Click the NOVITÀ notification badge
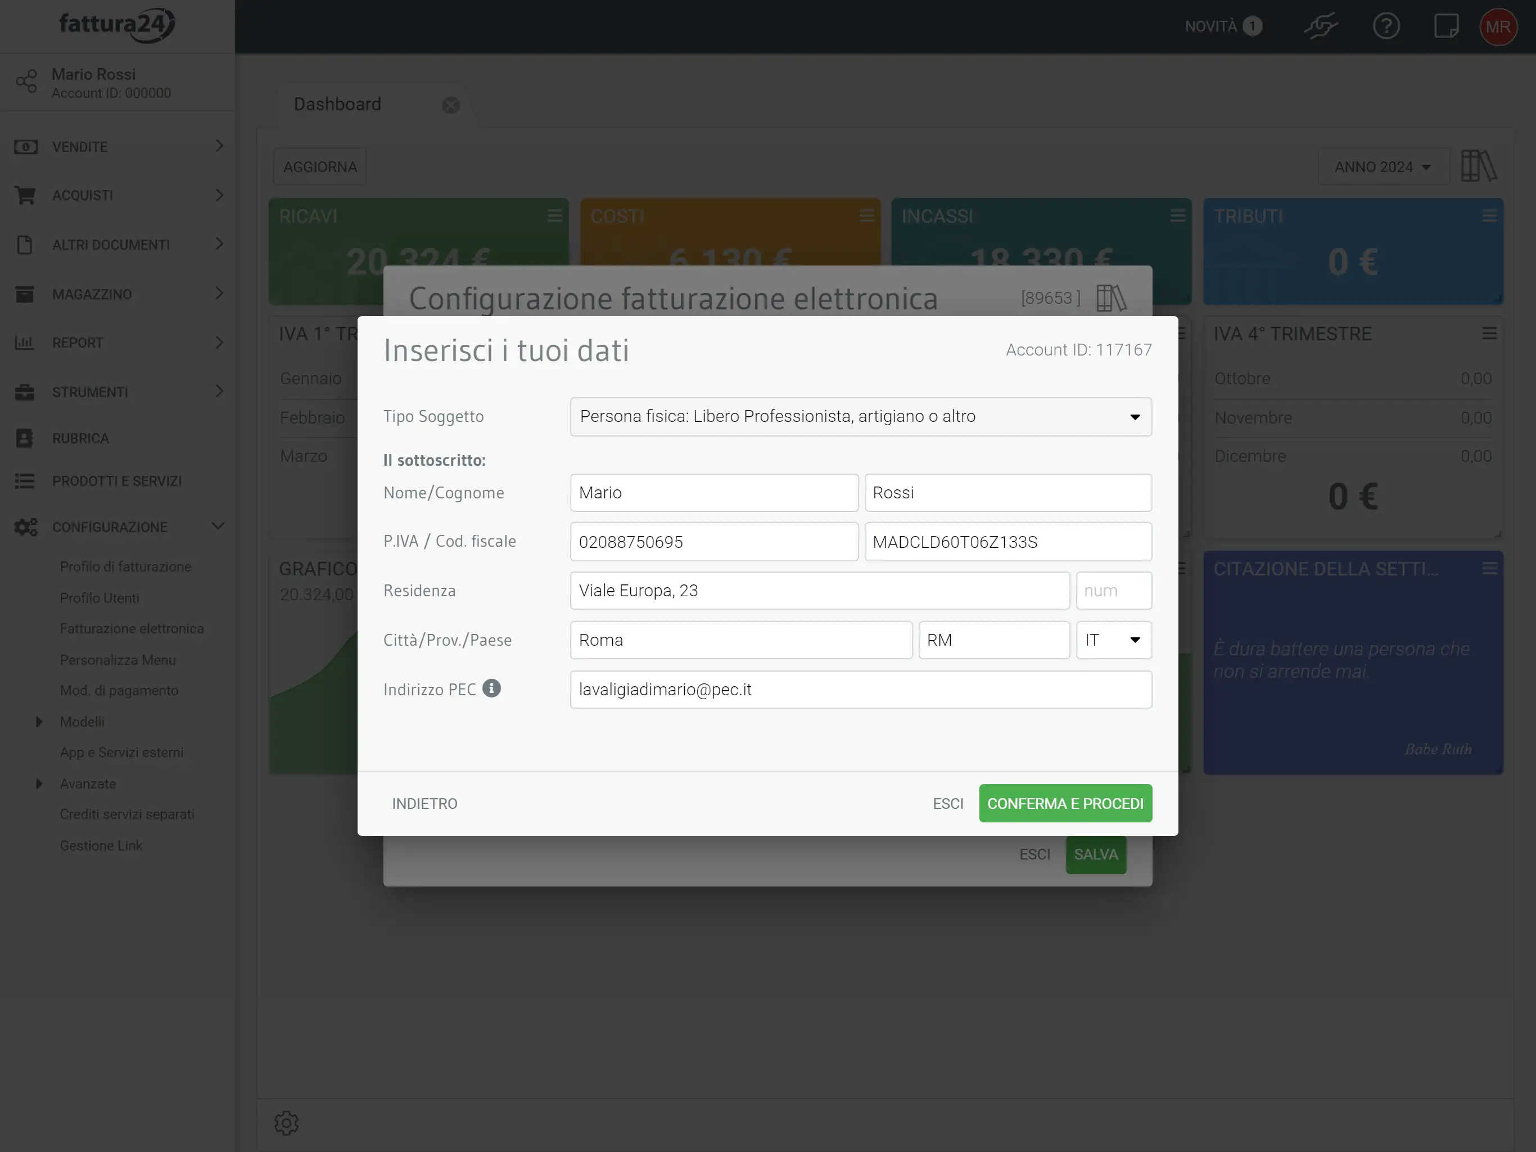This screenshot has height=1152, width=1536. point(1252,26)
